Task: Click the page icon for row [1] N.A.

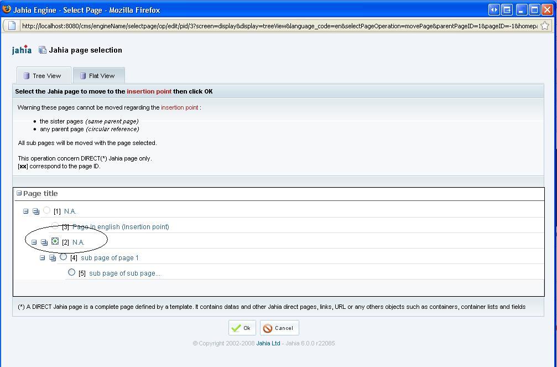Action: point(36,211)
